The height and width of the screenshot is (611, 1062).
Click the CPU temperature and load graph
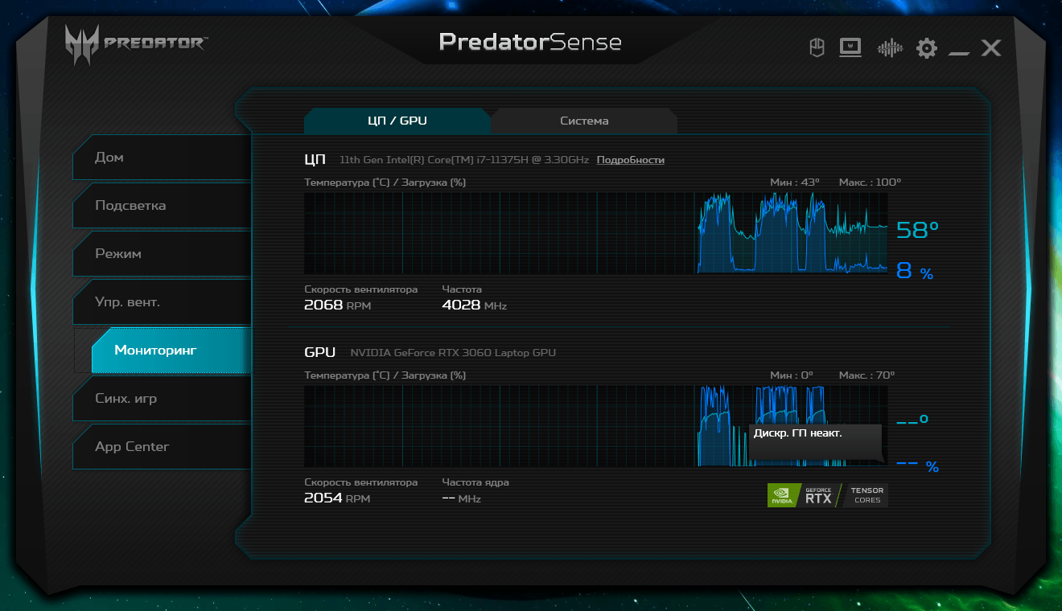pos(595,233)
